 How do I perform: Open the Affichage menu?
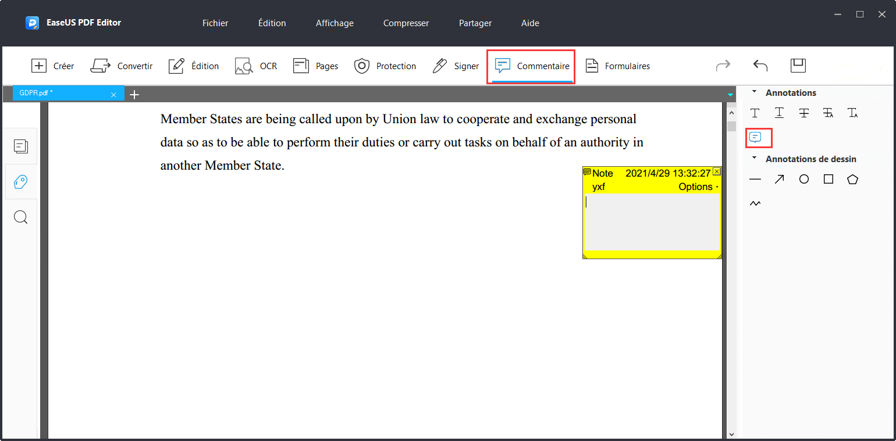click(x=335, y=23)
